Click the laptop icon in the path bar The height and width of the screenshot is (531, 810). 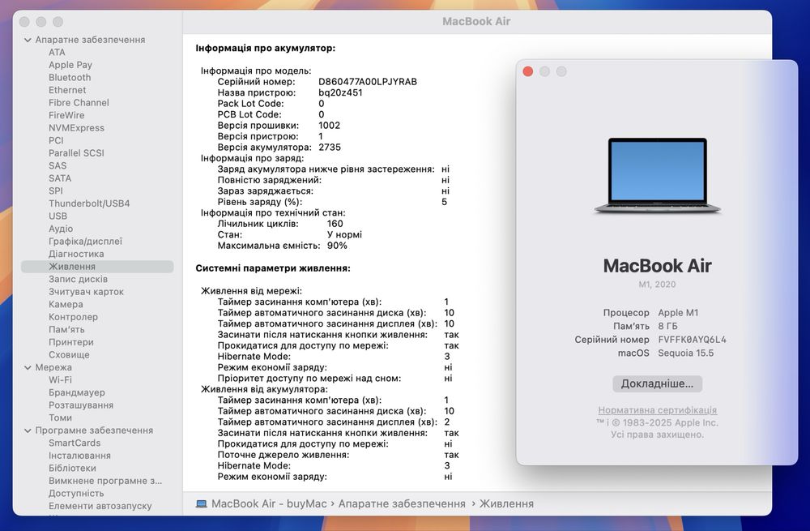tap(202, 503)
